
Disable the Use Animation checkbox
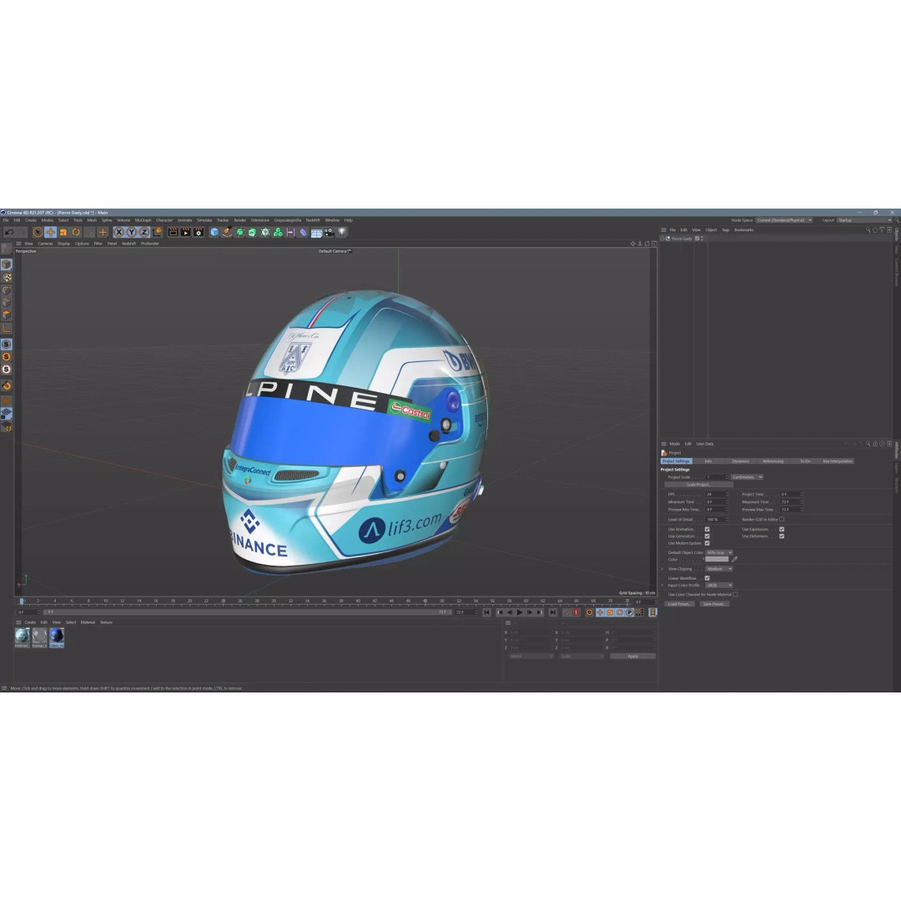coord(707,529)
